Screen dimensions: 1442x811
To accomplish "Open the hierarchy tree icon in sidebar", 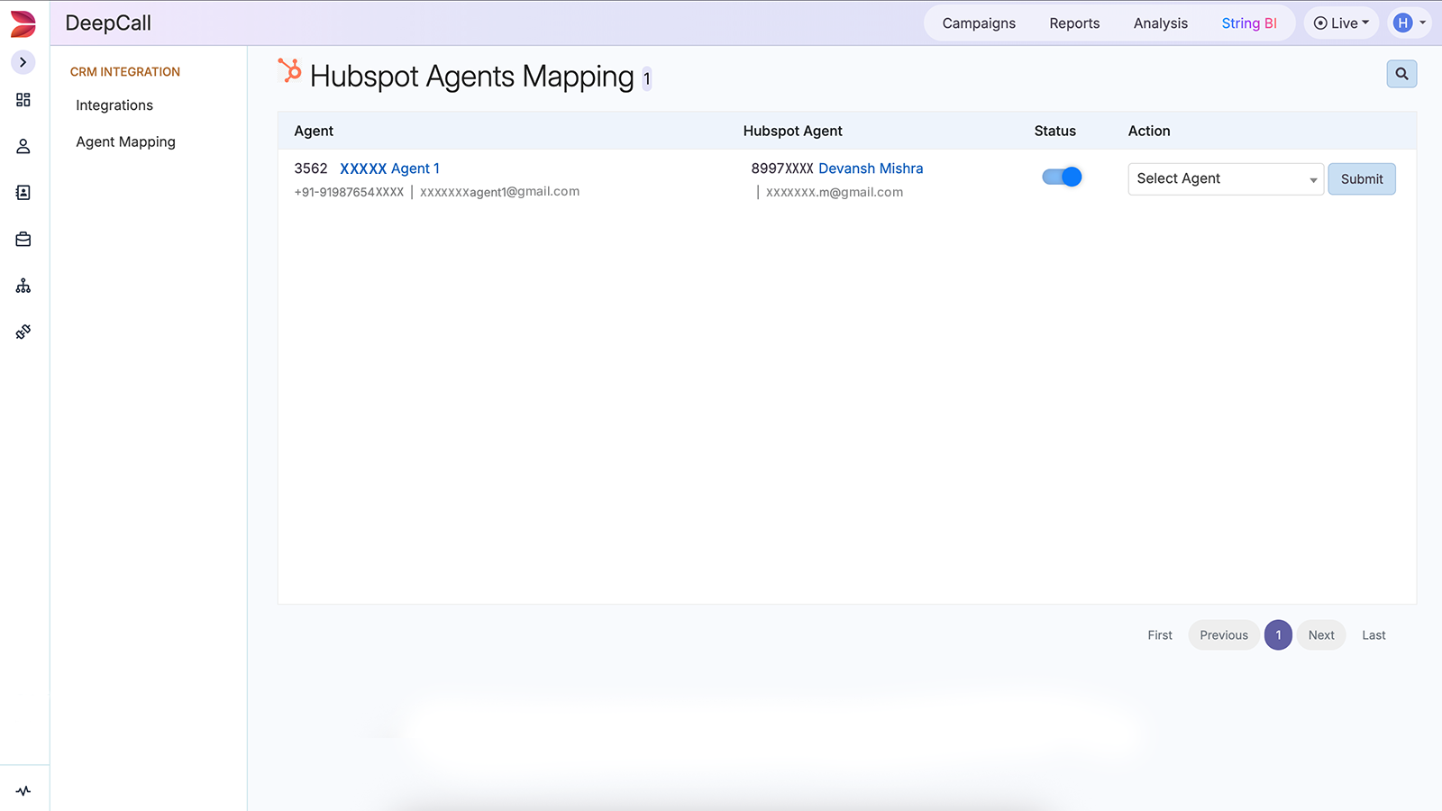I will (23, 286).
